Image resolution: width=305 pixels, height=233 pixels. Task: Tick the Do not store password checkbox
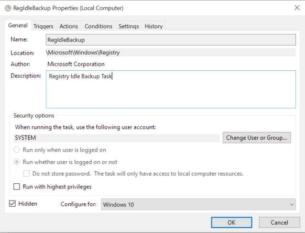(27, 174)
